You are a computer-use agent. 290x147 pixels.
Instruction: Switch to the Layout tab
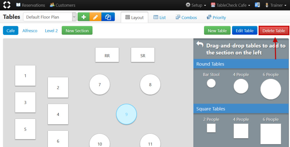point(135,17)
